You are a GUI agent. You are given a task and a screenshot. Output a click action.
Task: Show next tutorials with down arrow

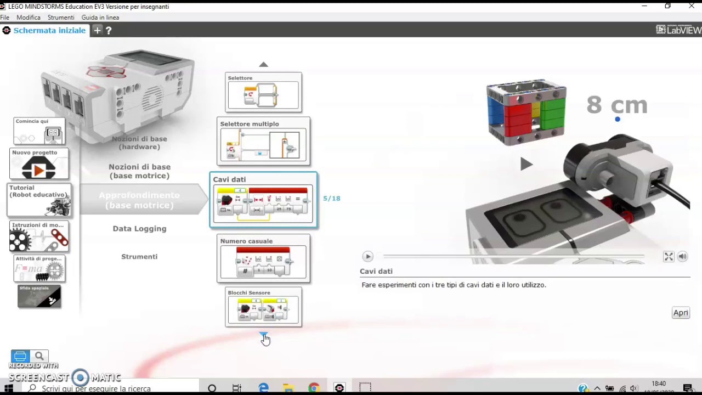click(264, 334)
